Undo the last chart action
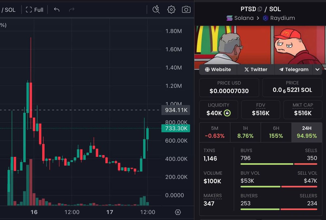The height and width of the screenshot is (220, 326). tap(57, 10)
